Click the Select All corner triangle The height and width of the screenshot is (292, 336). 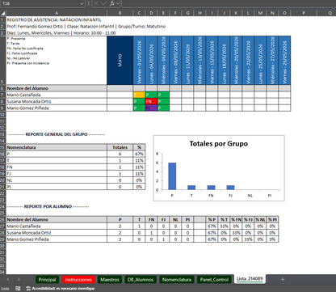pos(3,13)
